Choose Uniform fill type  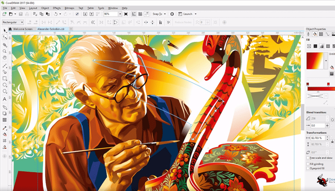coord(315,46)
